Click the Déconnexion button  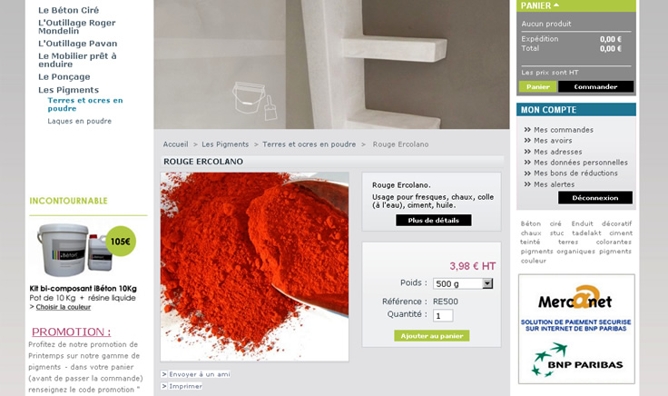point(595,198)
